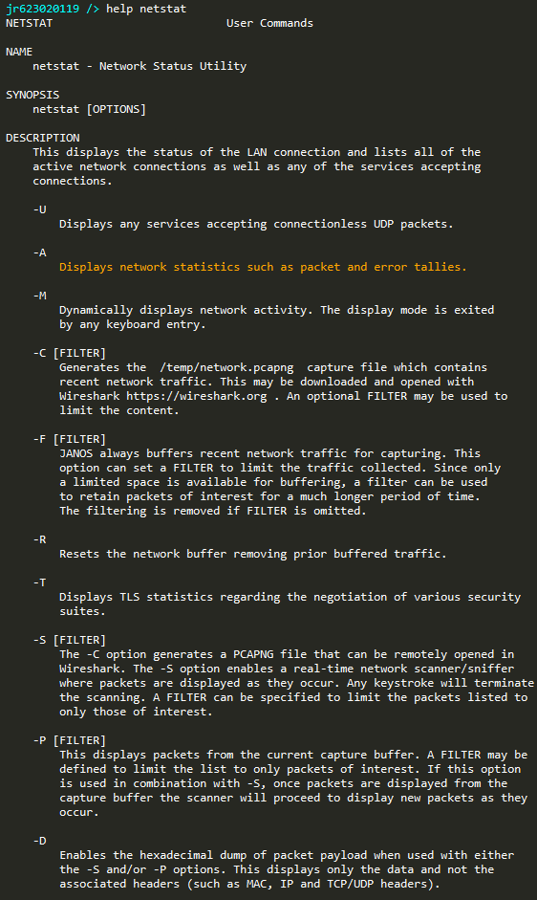Click the SYNOPSIS section heading
Image resolution: width=537 pixels, height=900 pixels.
coord(32,95)
